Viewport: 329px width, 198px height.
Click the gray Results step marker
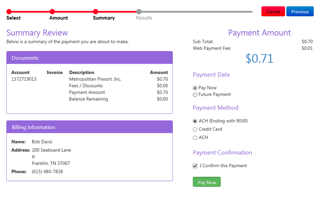(x=139, y=12)
